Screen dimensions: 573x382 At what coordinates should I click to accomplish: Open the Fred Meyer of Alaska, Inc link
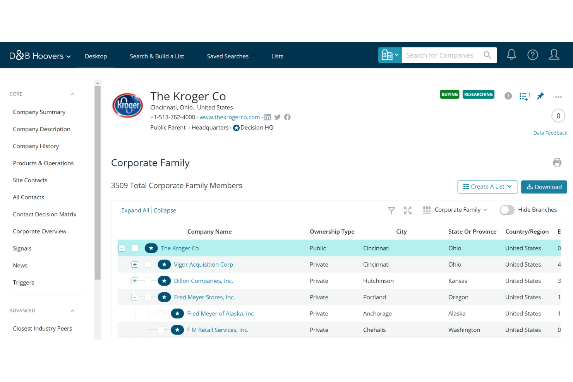[220, 313]
